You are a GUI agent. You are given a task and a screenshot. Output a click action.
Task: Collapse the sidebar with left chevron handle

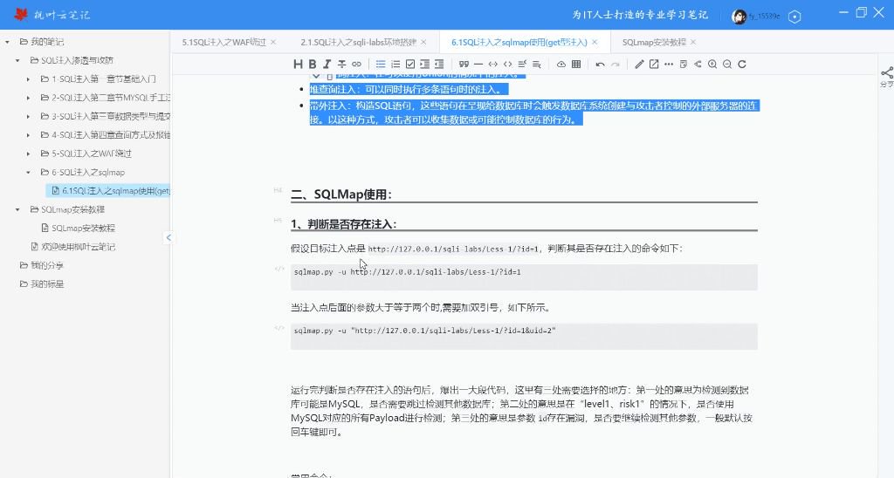pos(168,237)
